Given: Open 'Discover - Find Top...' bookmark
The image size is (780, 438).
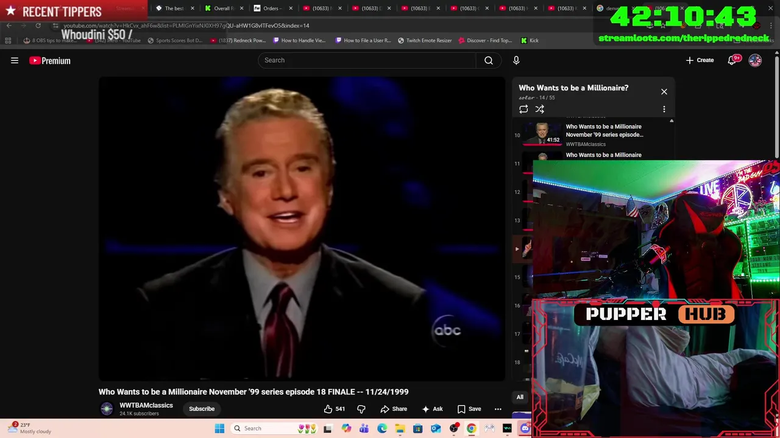Looking at the screenshot, I should tap(485, 40).
